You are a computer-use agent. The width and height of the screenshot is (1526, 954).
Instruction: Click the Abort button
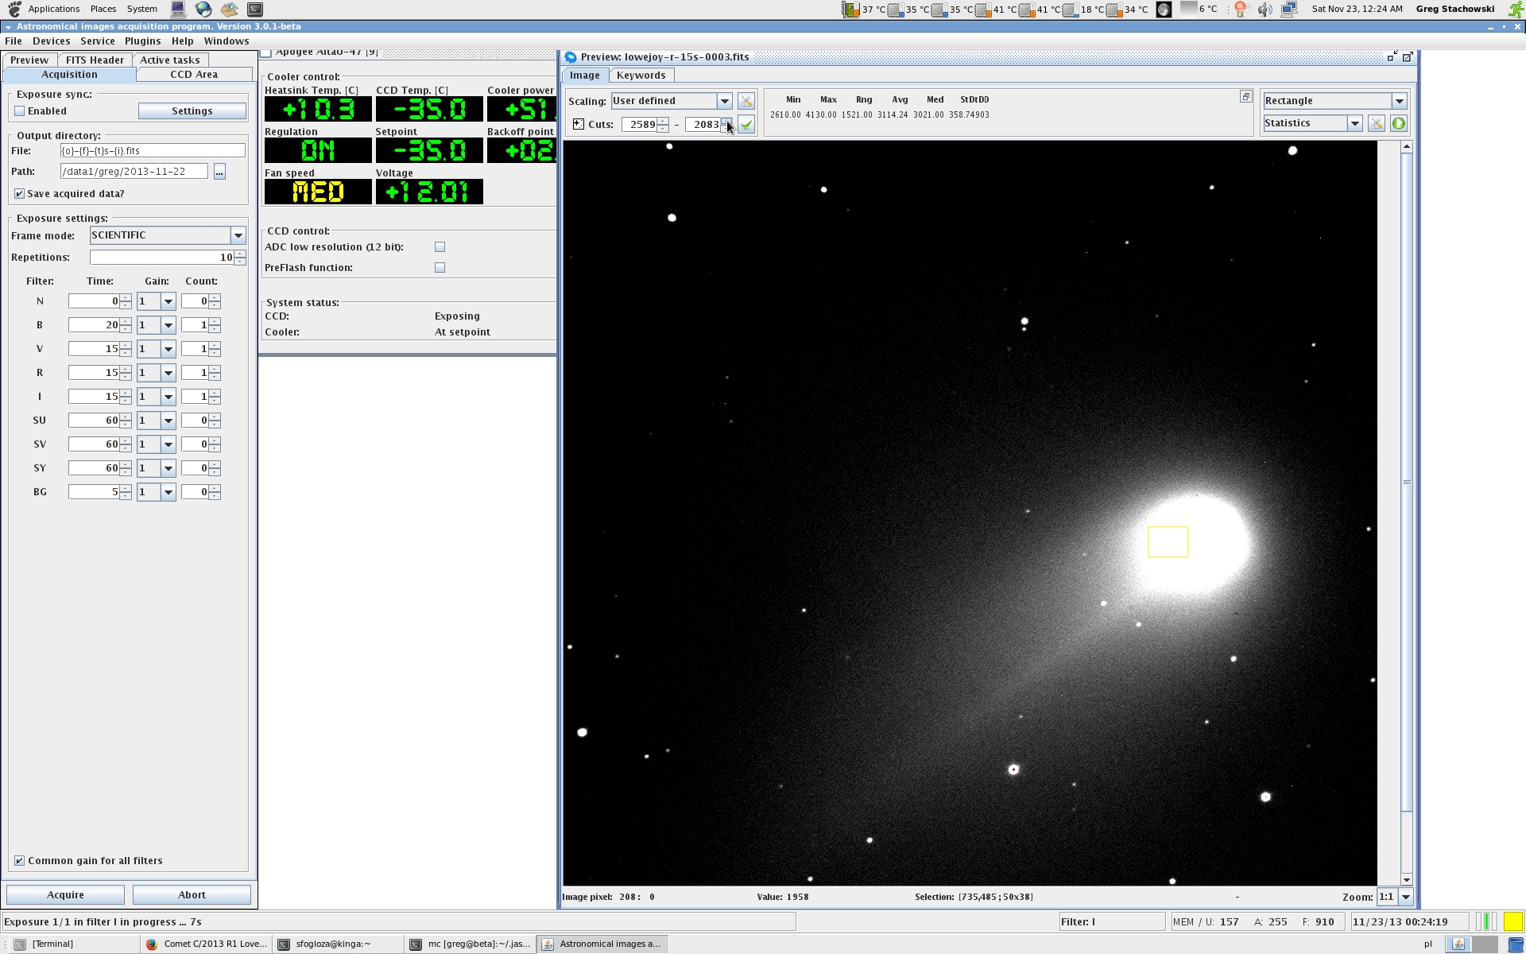pyautogui.click(x=192, y=894)
